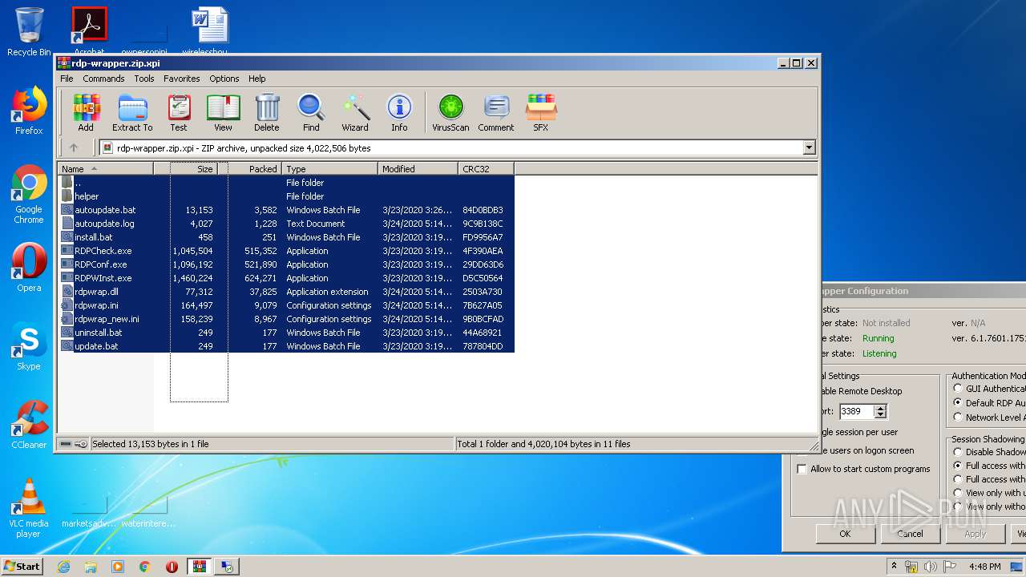The height and width of the screenshot is (577, 1026).
Task: Click the Start button
Action: pos(22,567)
